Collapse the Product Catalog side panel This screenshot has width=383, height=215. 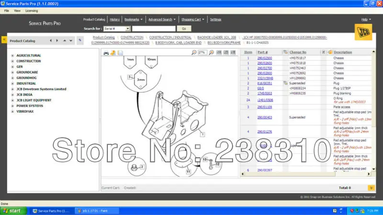[4, 40]
